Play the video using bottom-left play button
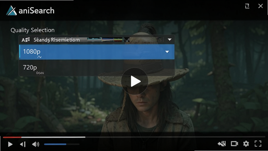Image resolution: width=268 pixels, height=151 pixels. tap(10, 144)
